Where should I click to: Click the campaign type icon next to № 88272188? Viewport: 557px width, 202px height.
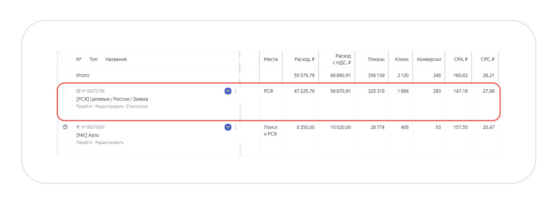(78, 91)
